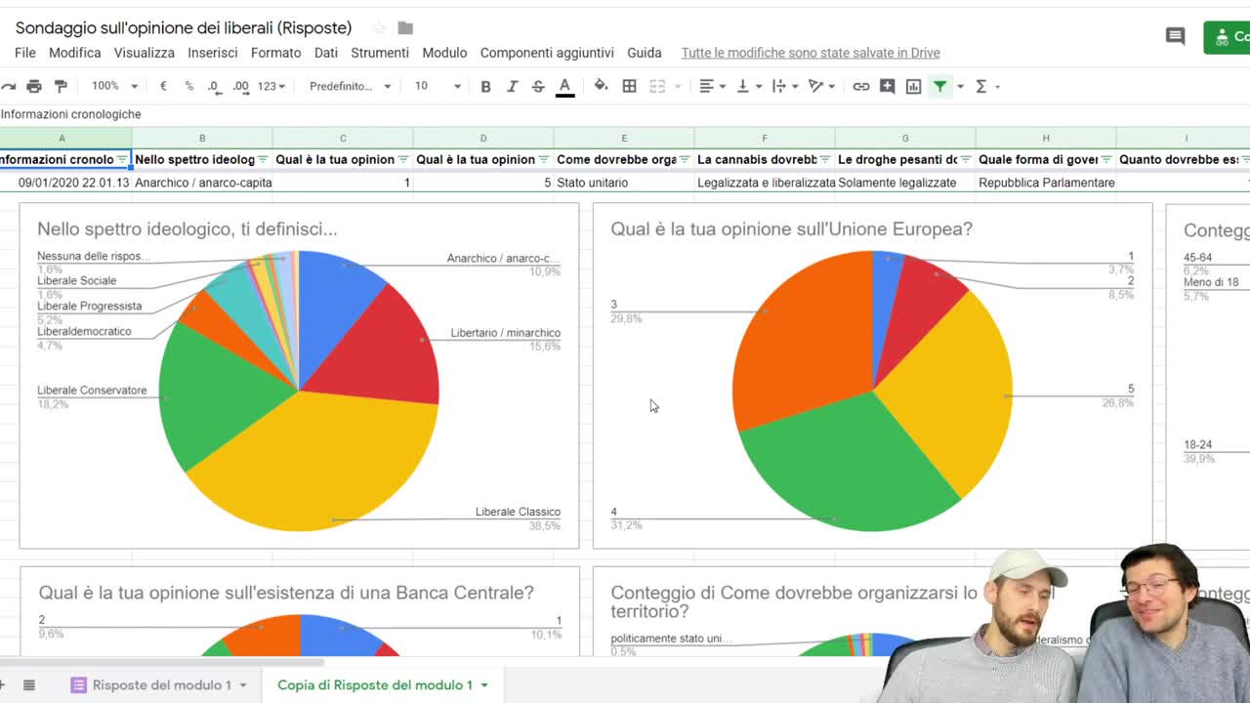The height and width of the screenshot is (703, 1250).
Task: Open the Predefinito font dropdown
Action: point(350,86)
